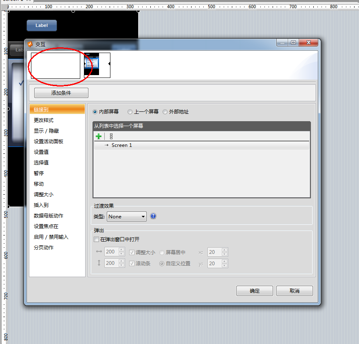The image size is (359, 344).
Task: Open the 类型 transition dropdown showing None
Action: (x=126, y=217)
